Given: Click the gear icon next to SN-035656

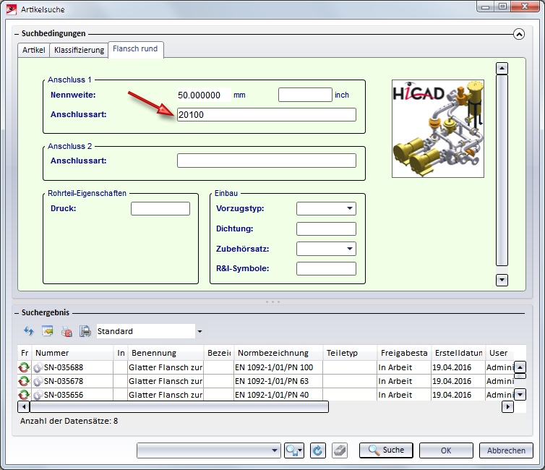Looking at the screenshot, I should (x=38, y=395).
